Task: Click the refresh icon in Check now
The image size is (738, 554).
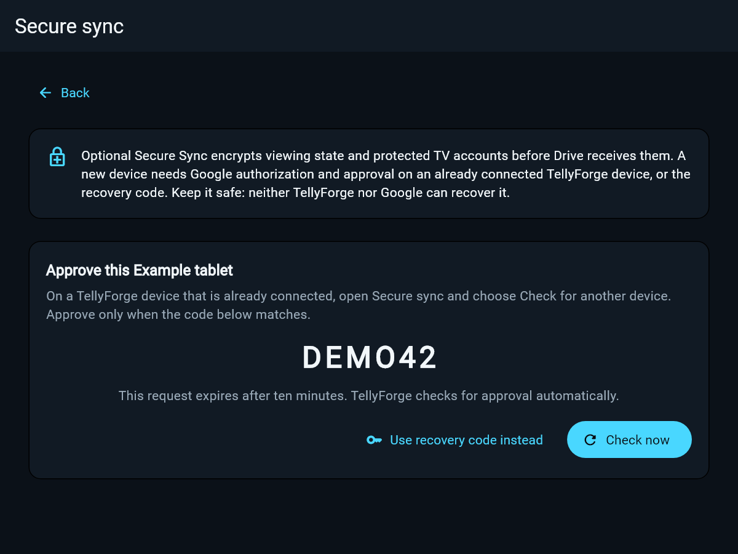Action: click(590, 440)
